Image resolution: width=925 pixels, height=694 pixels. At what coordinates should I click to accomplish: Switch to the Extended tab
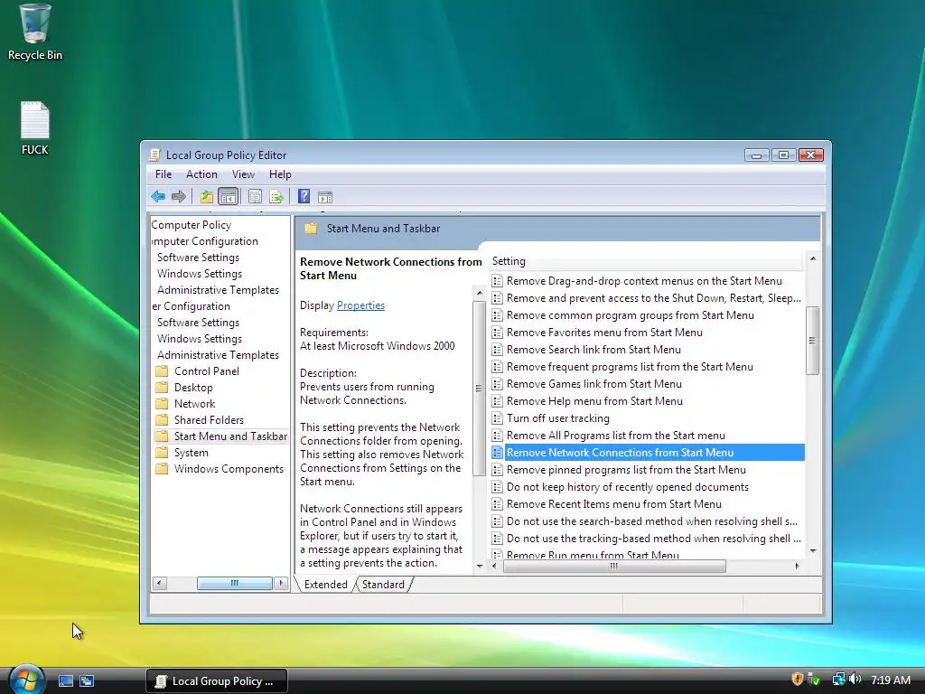tap(325, 585)
